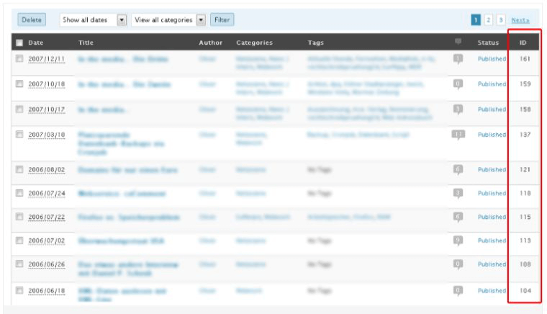
Task: Click comment bubble for post ID 159
Action: 458,84
